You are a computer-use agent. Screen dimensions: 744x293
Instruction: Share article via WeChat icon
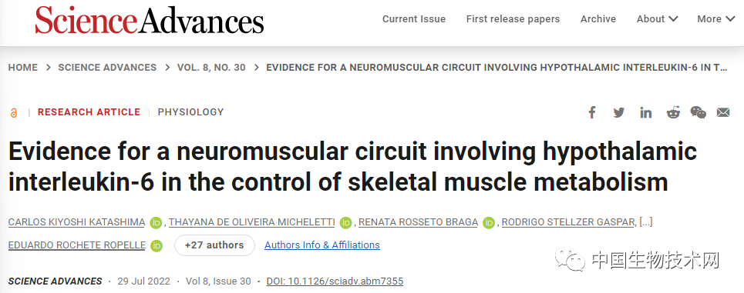pyautogui.click(x=698, y=112)
